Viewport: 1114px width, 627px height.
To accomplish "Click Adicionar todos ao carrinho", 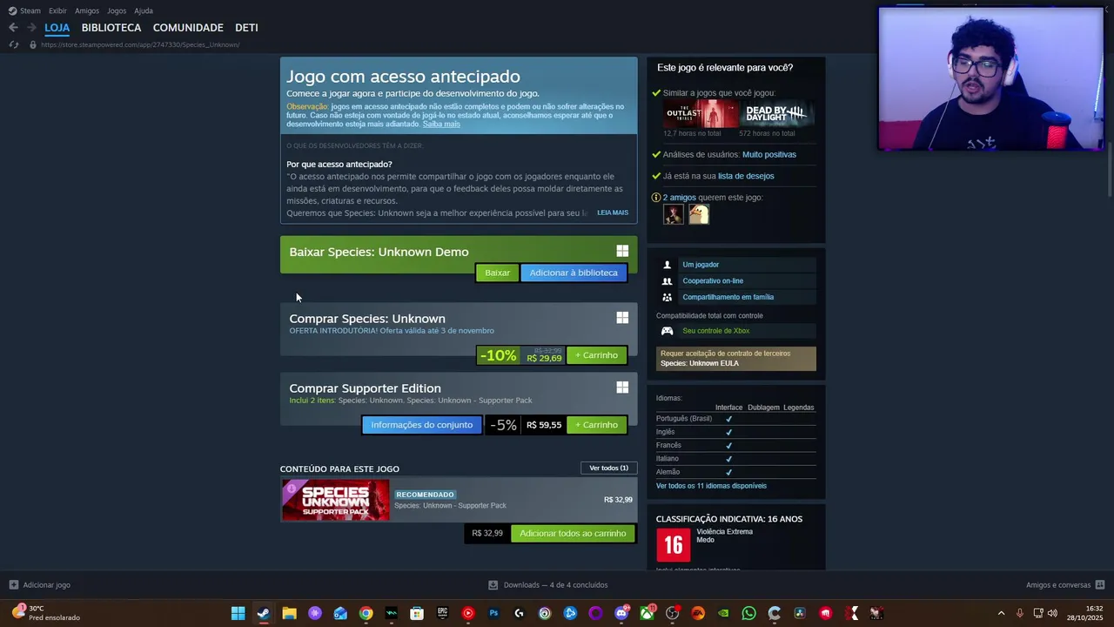I will pos(573,533).
